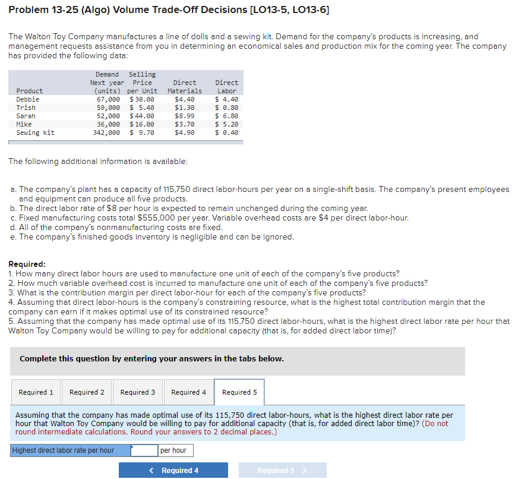Screen dimensions: 531x479
Task: Select the Required 5 tab
Action: pos(239,392)
